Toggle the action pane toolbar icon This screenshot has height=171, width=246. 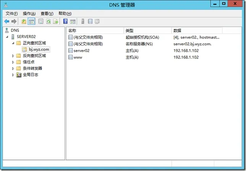pyautogui.click(x=73, y=22)
